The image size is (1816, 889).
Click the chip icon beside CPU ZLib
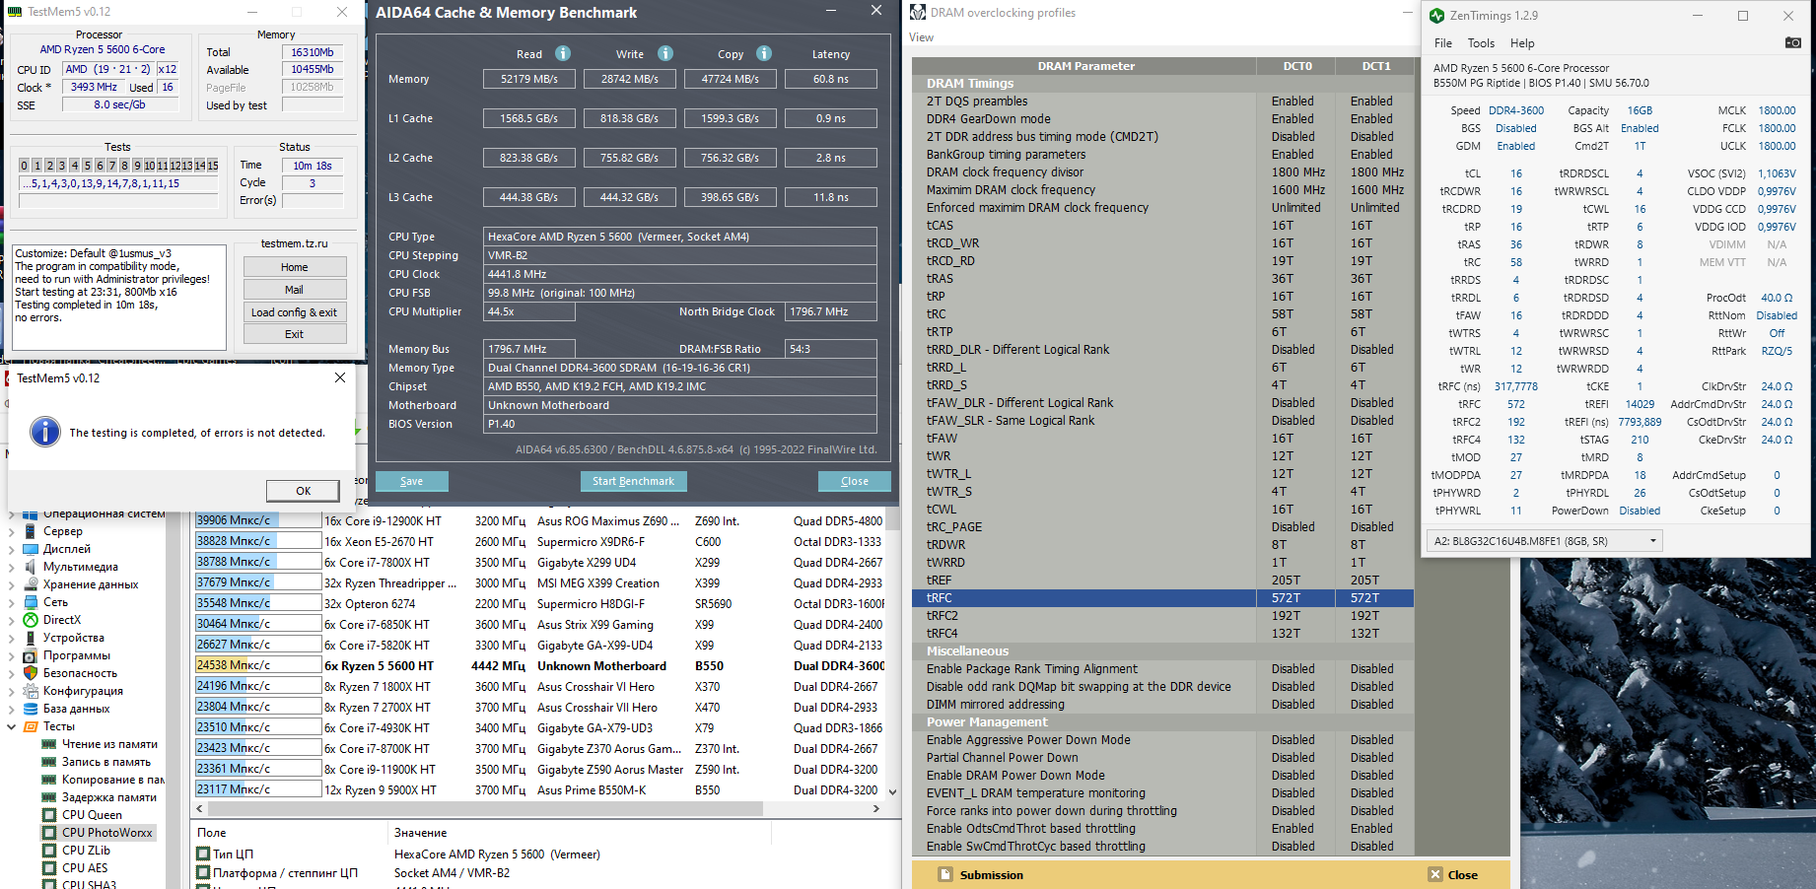(49, 851)
